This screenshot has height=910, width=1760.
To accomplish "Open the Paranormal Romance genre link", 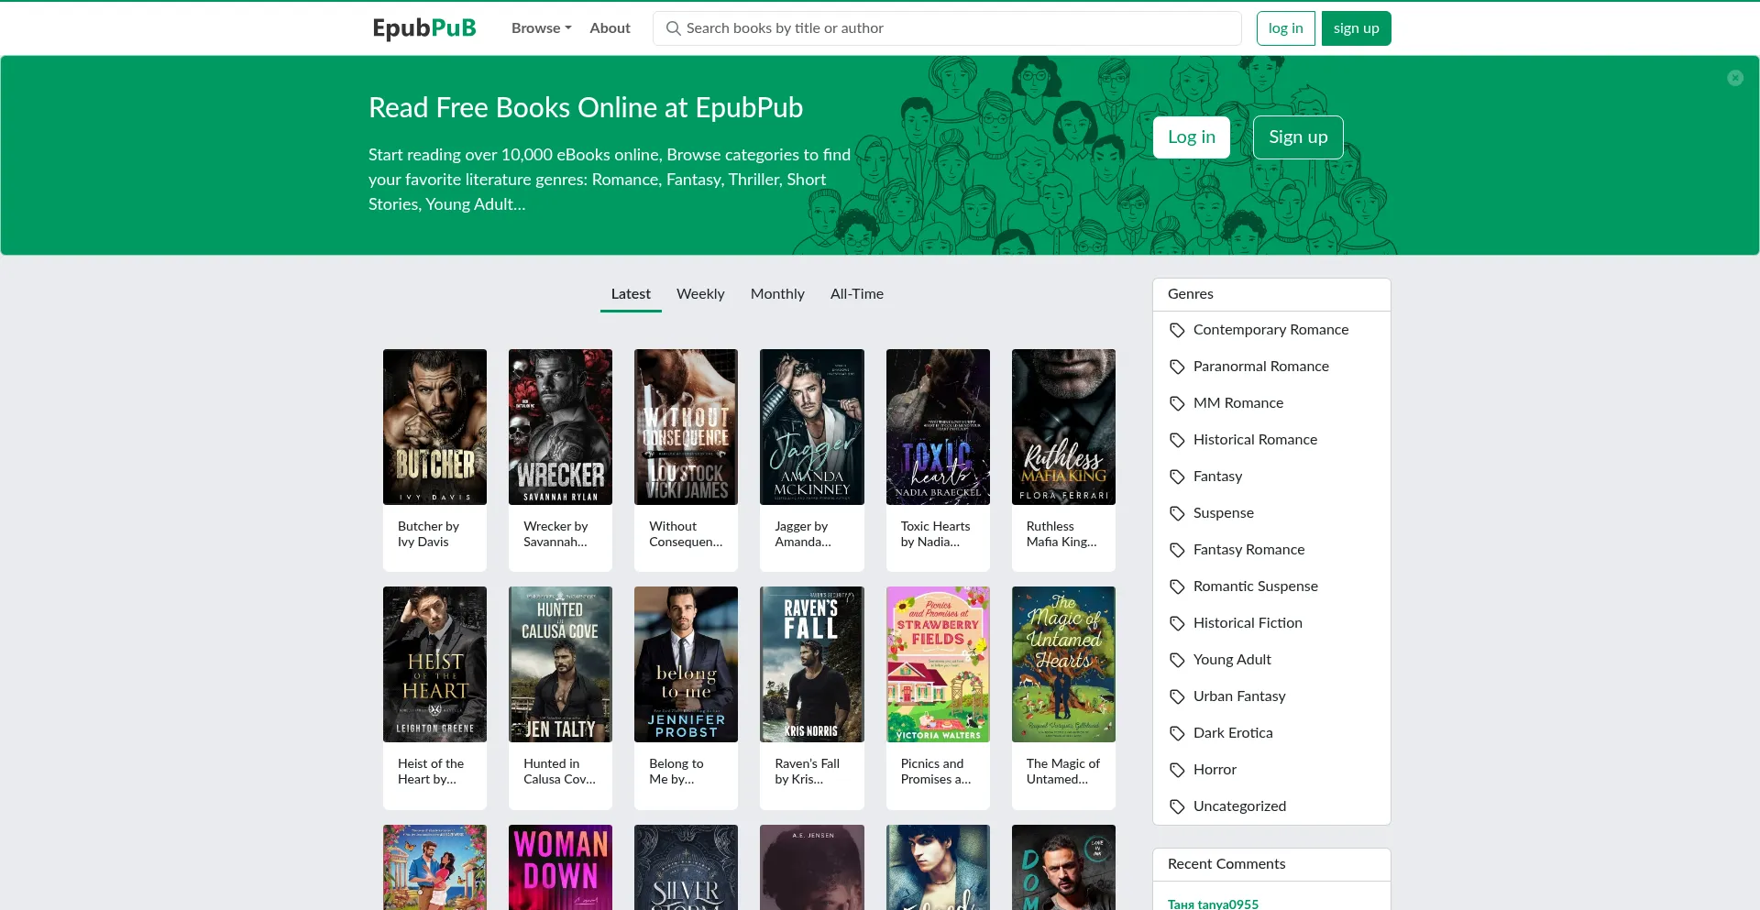I will 1260,367.
